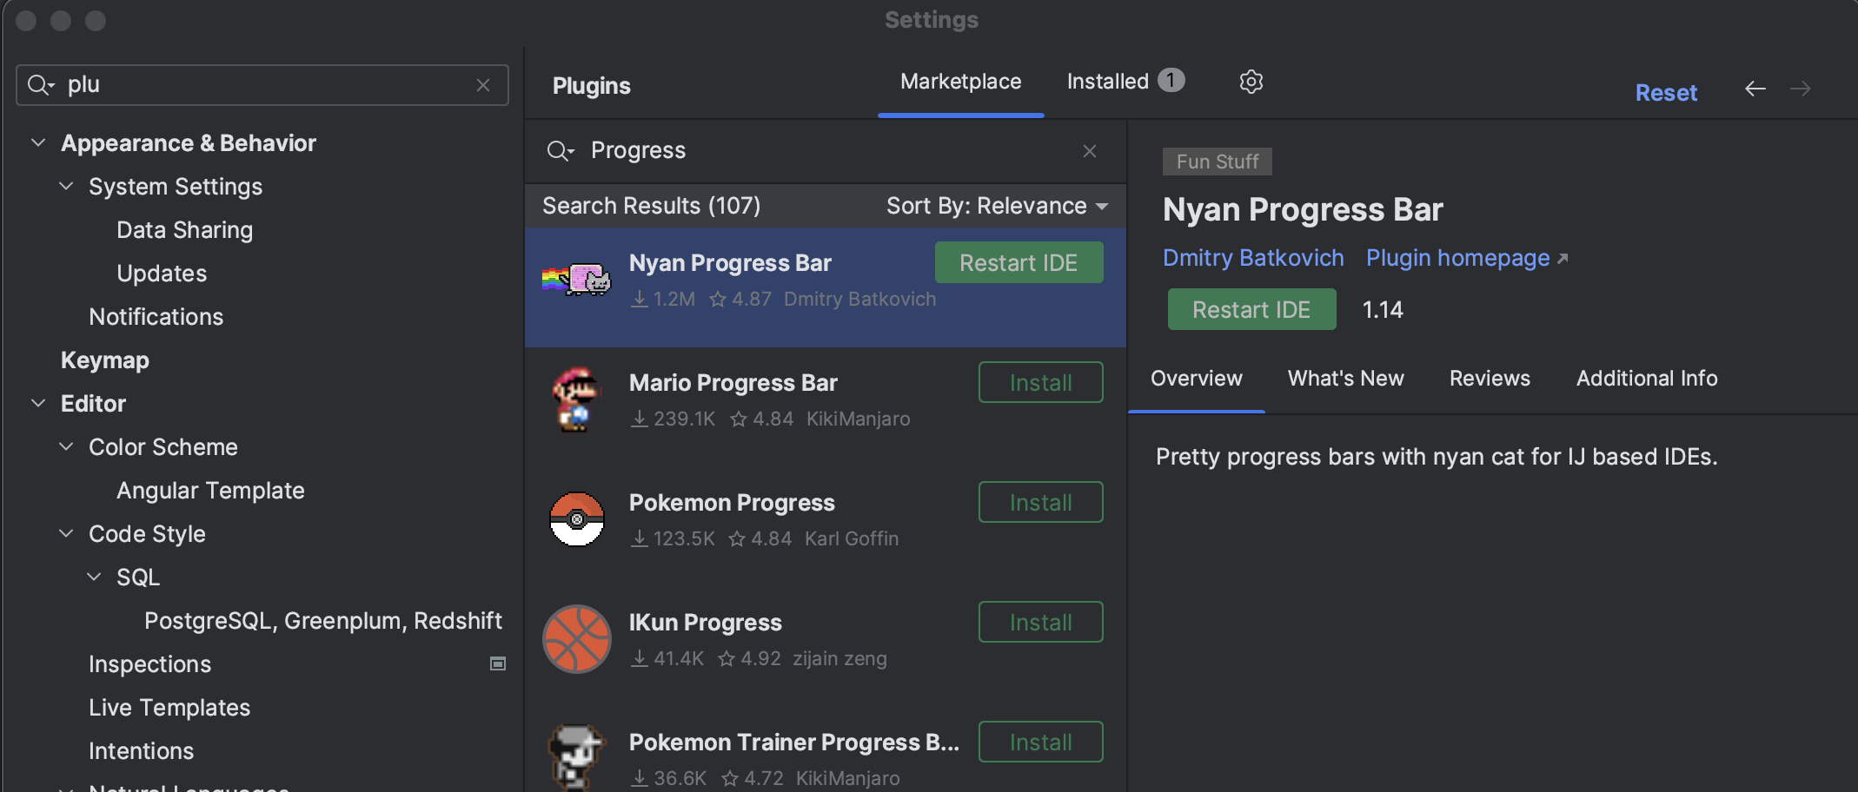Collapse the Appearance & Behavior section

click(x=38, y=142)
